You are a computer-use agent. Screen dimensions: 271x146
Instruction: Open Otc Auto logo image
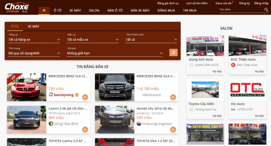248,90
